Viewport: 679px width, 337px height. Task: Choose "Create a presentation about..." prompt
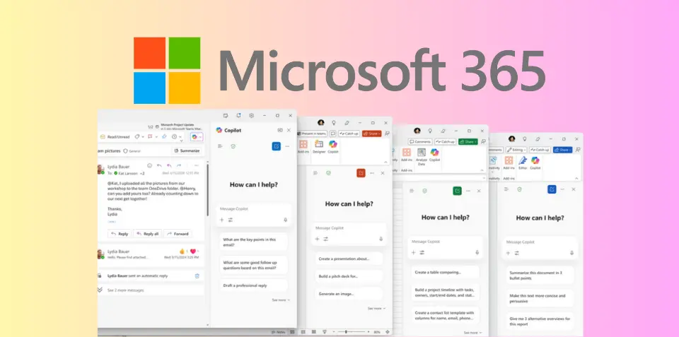tap(348, 259)
